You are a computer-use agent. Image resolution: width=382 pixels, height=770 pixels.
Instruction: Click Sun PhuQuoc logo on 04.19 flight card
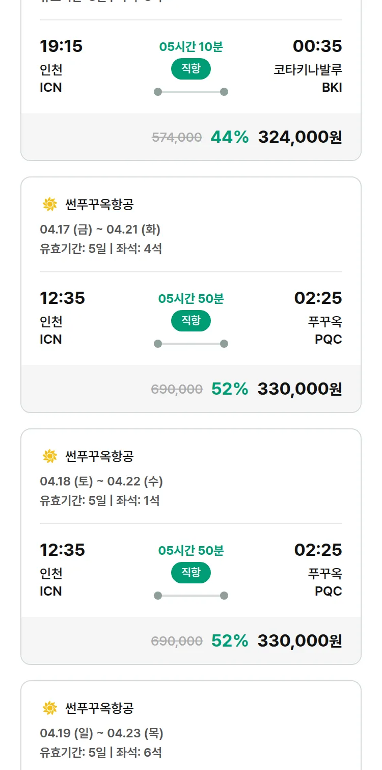pyautogui.click(x=49, y=708)
